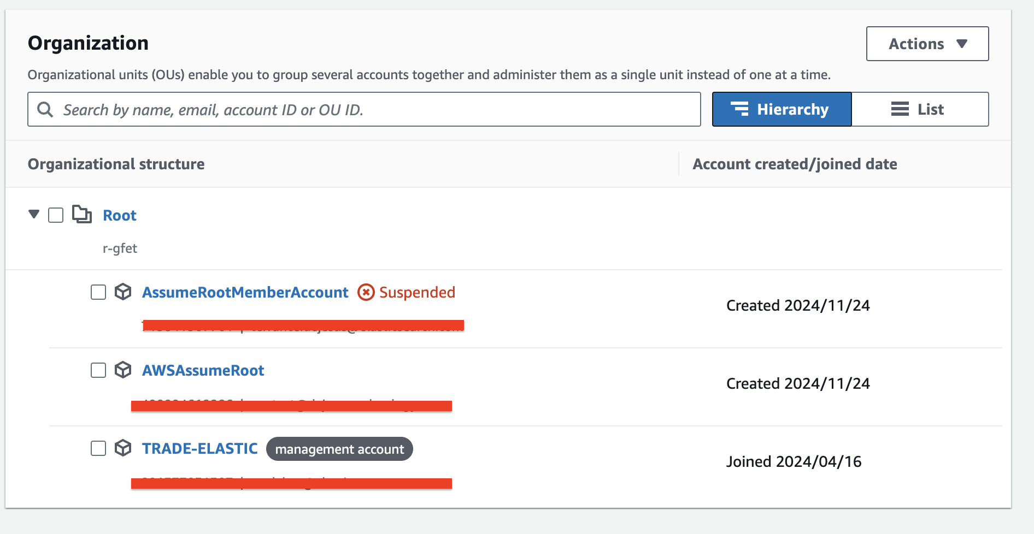Click the List view lines icon

(900, 109)
